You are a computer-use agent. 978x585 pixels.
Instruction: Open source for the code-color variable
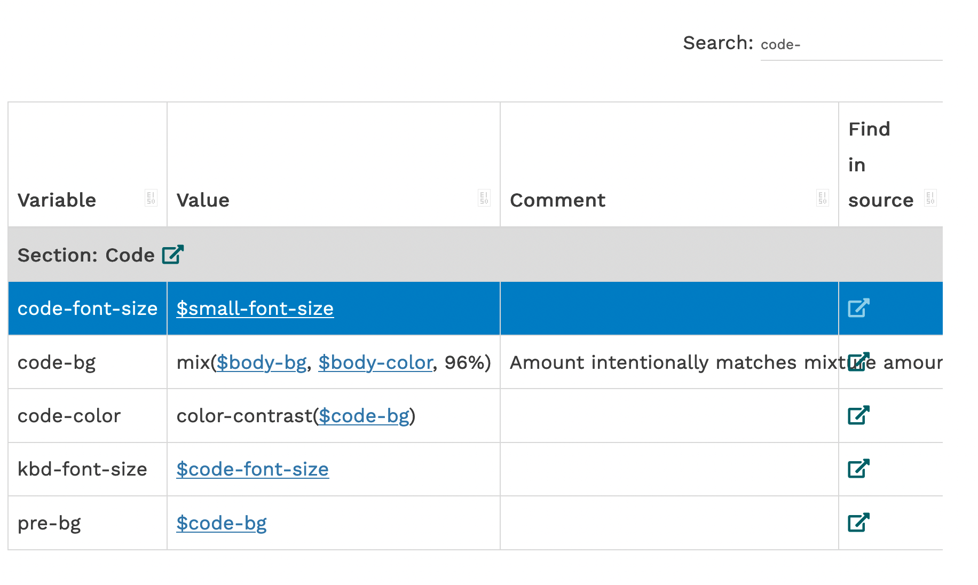point(858,415)
